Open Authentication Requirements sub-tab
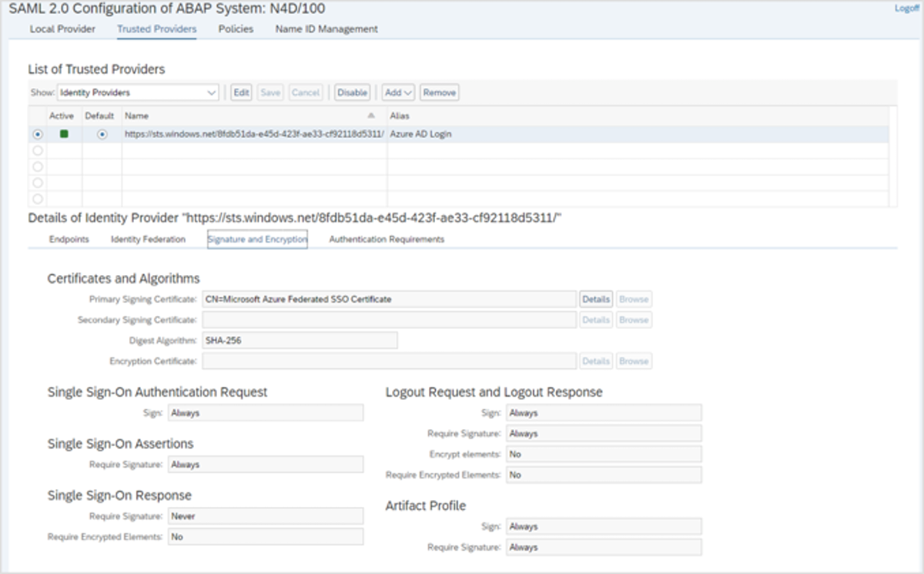This screenshot has width=924, height=574. [387, 240]
